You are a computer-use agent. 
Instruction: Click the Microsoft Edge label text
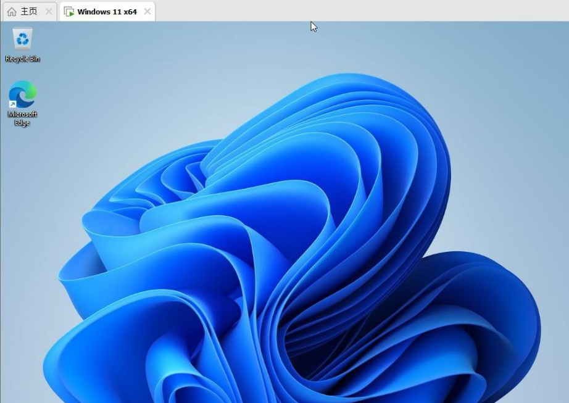pos(22,117)
